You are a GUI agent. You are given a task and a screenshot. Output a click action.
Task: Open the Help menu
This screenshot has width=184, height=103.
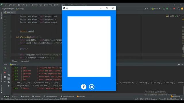click(x=63, y=5)
